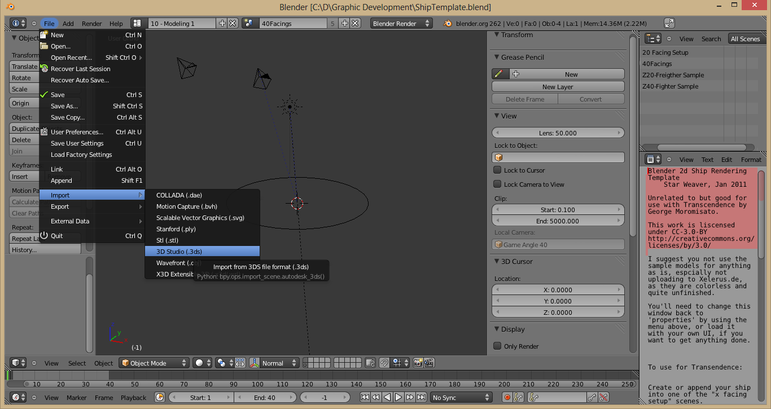
Task: Click Quit in the File menu
Action: pos(92,236)
